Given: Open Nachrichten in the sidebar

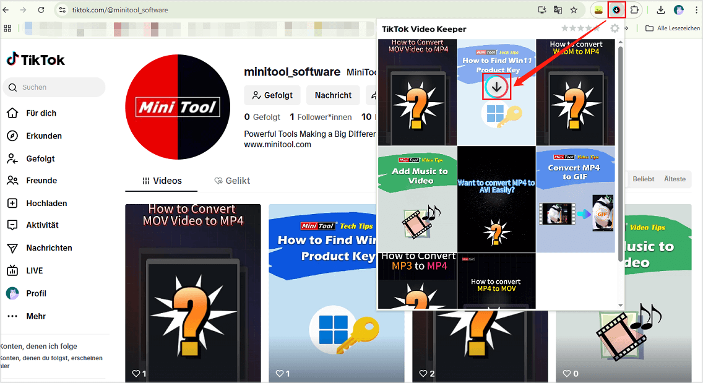Looking at the screenshot, I should pyautogui.click(x=40, y=248).
